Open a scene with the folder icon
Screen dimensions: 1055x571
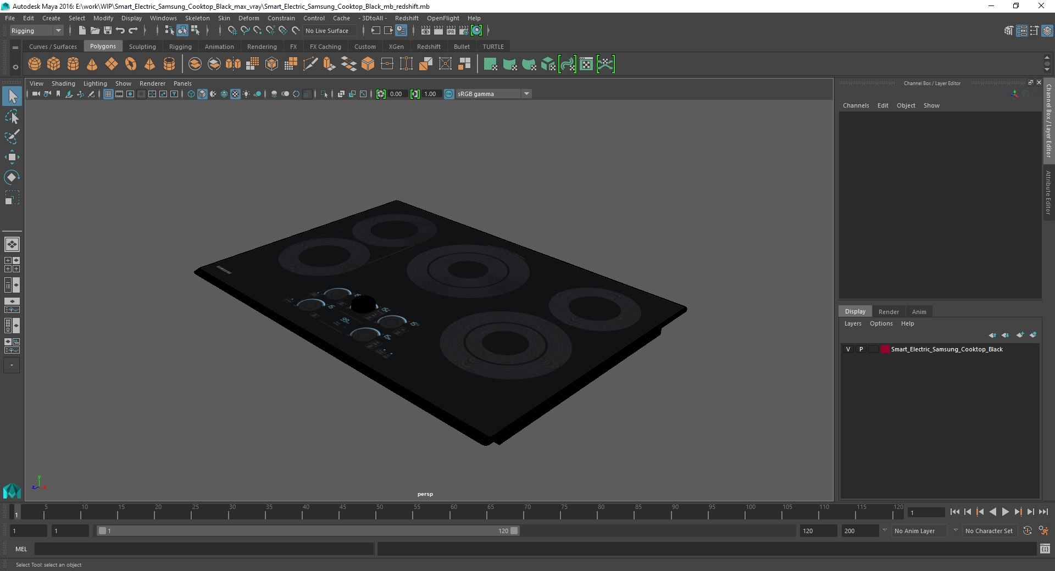point(95,31)
